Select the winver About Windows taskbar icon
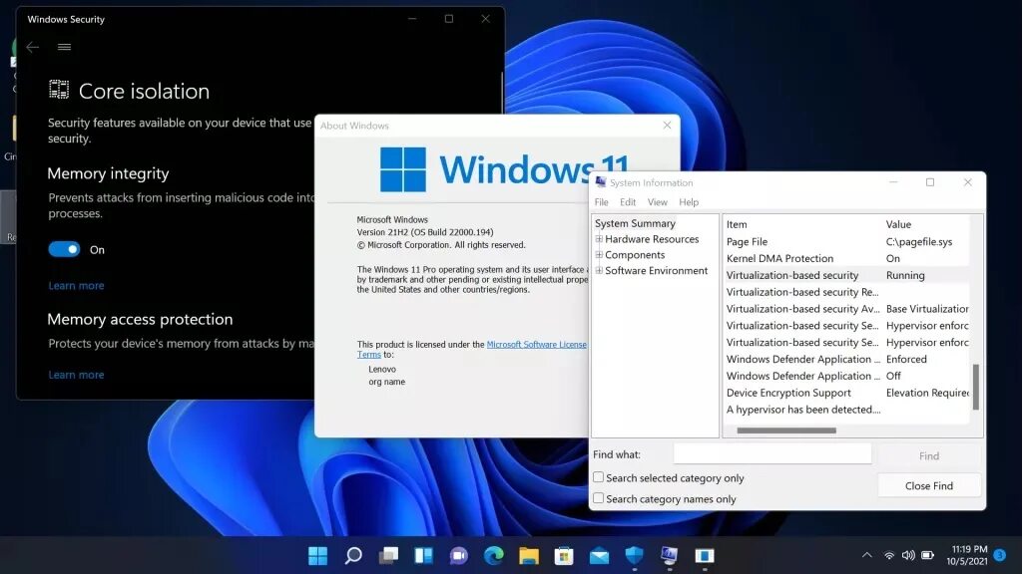1023x574 pixels. tap(705, 556)
